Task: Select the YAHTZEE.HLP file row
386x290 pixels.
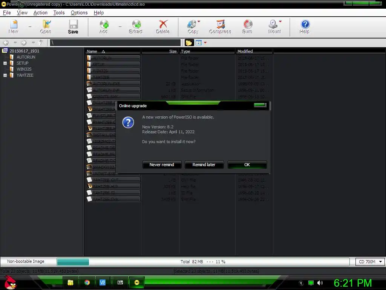Action: click(x=113, y=186)
